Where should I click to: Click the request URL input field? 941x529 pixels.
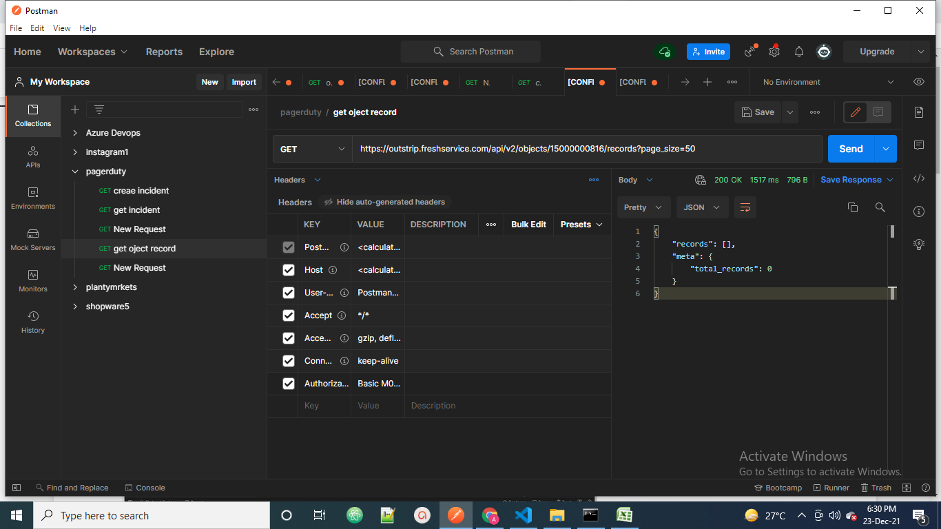[587, 149]
